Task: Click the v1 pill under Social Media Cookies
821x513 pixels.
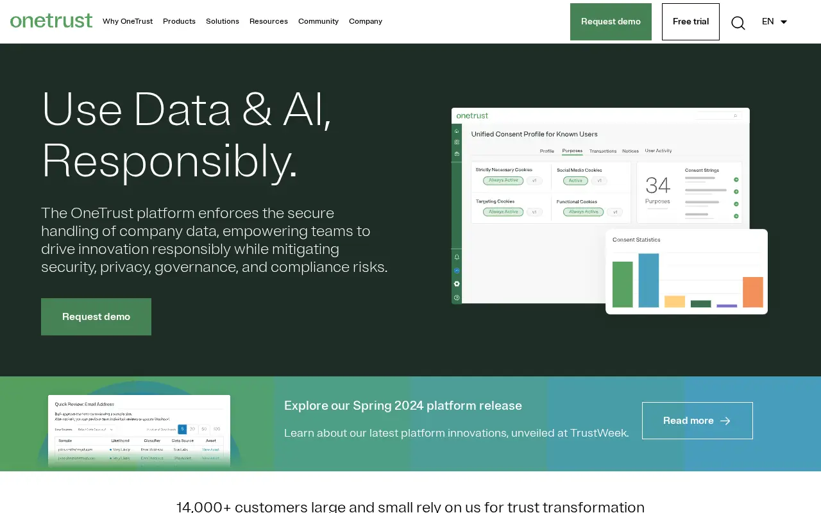Action: click(x=599, y=181)
